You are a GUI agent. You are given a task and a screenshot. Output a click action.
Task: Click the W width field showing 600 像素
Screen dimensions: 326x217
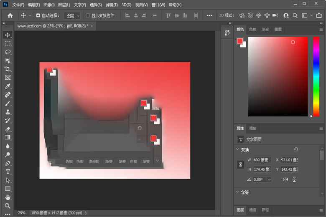point(262,160)
